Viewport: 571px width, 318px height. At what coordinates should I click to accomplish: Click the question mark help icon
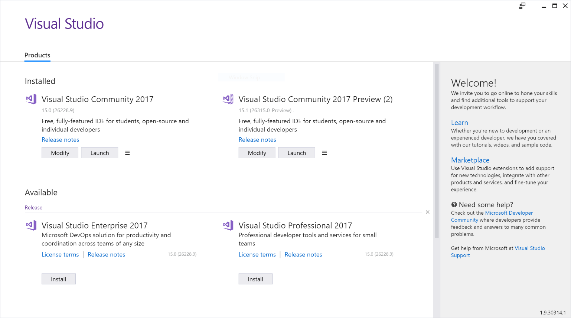(454, 205)
